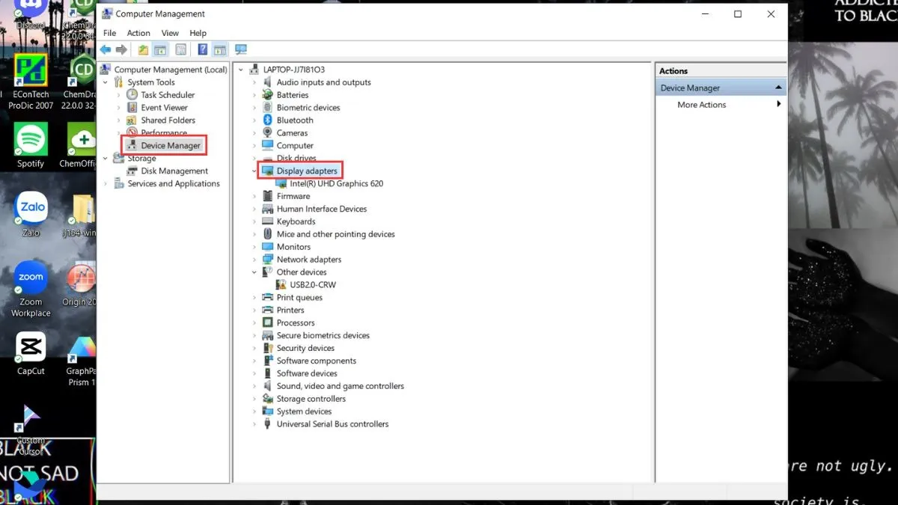Scan for hardware changes with the monitor icon

pyautogui.click(x=240, y=49)
